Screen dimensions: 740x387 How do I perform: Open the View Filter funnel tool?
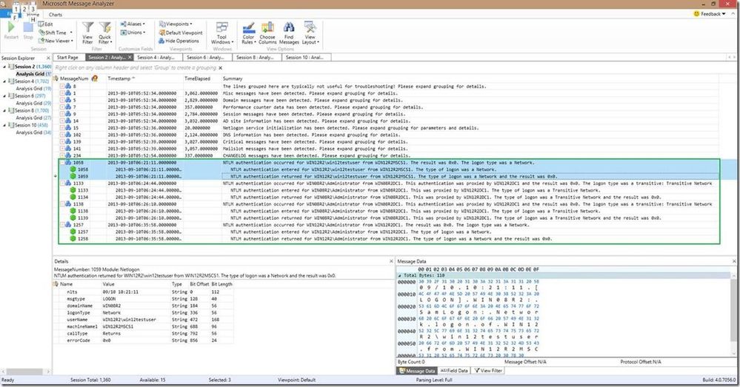pos(88,33)
